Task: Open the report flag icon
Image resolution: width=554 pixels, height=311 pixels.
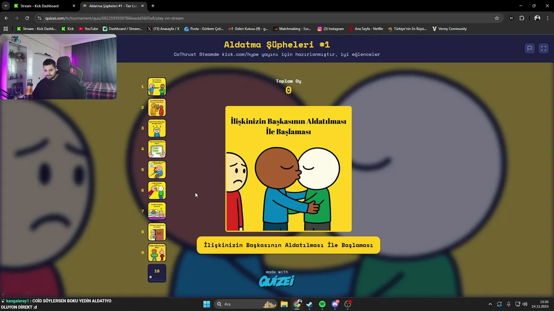Action: (x=529, y=48)
